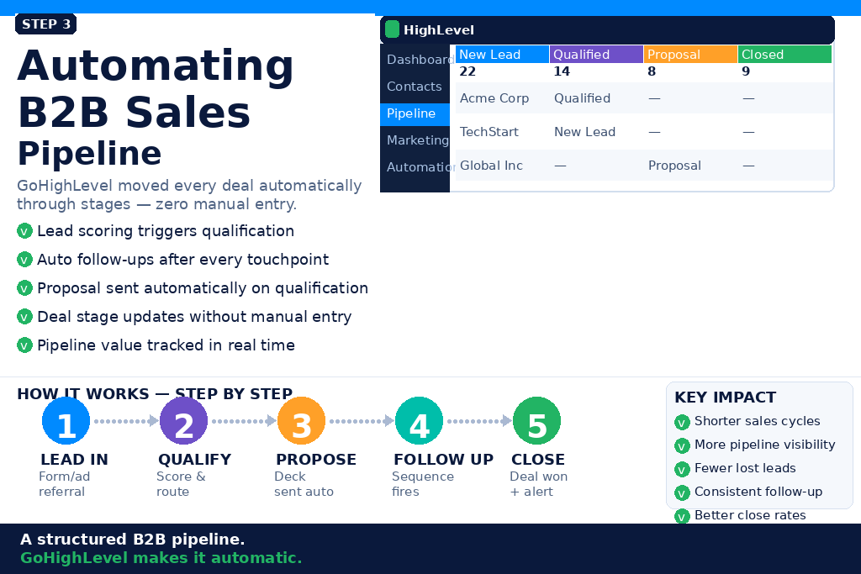Click check icon beside More pipeline visibility
Screen dimensions: 861x574
coord(682,445)
